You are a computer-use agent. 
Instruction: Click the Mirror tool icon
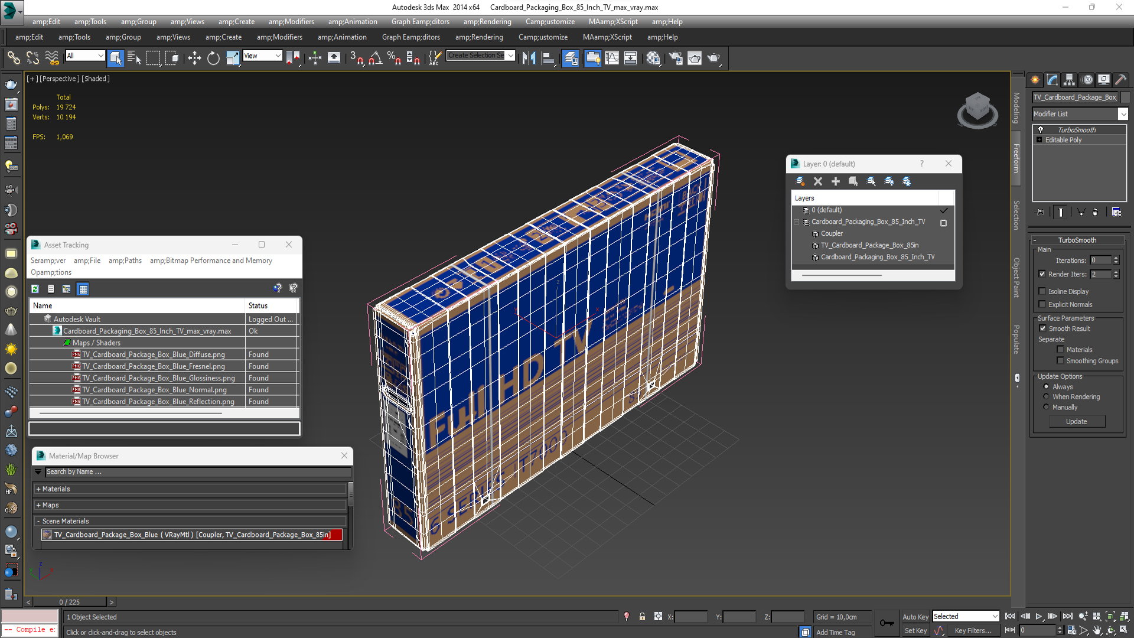pos(529,58)
